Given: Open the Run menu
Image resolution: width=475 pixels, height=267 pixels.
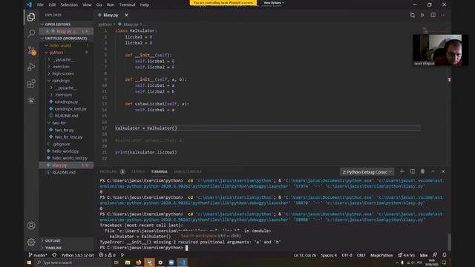Looking at the screenshot, I should click(x=111, y=5).
